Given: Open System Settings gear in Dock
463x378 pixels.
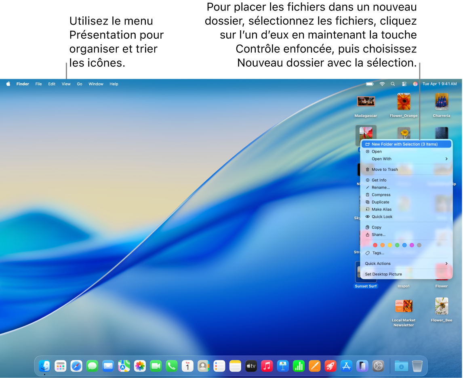Looking at the screenshot, I should 378,366.
